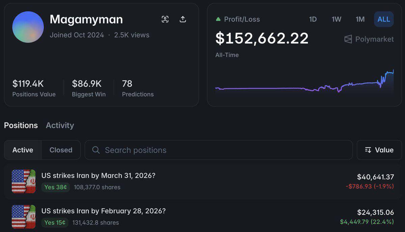This screenshot has width=405, height=232.
Task: Click the Yes 15¢ outcome badge
Action: 55,223
